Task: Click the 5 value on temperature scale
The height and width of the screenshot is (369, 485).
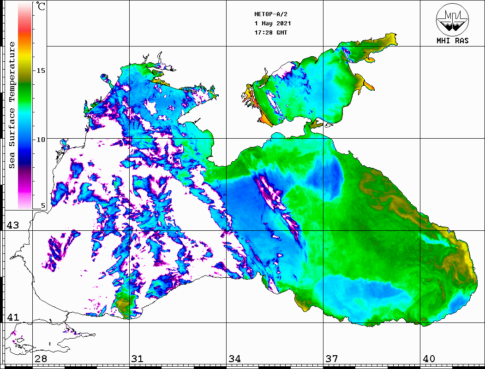Action: (43, 205)
